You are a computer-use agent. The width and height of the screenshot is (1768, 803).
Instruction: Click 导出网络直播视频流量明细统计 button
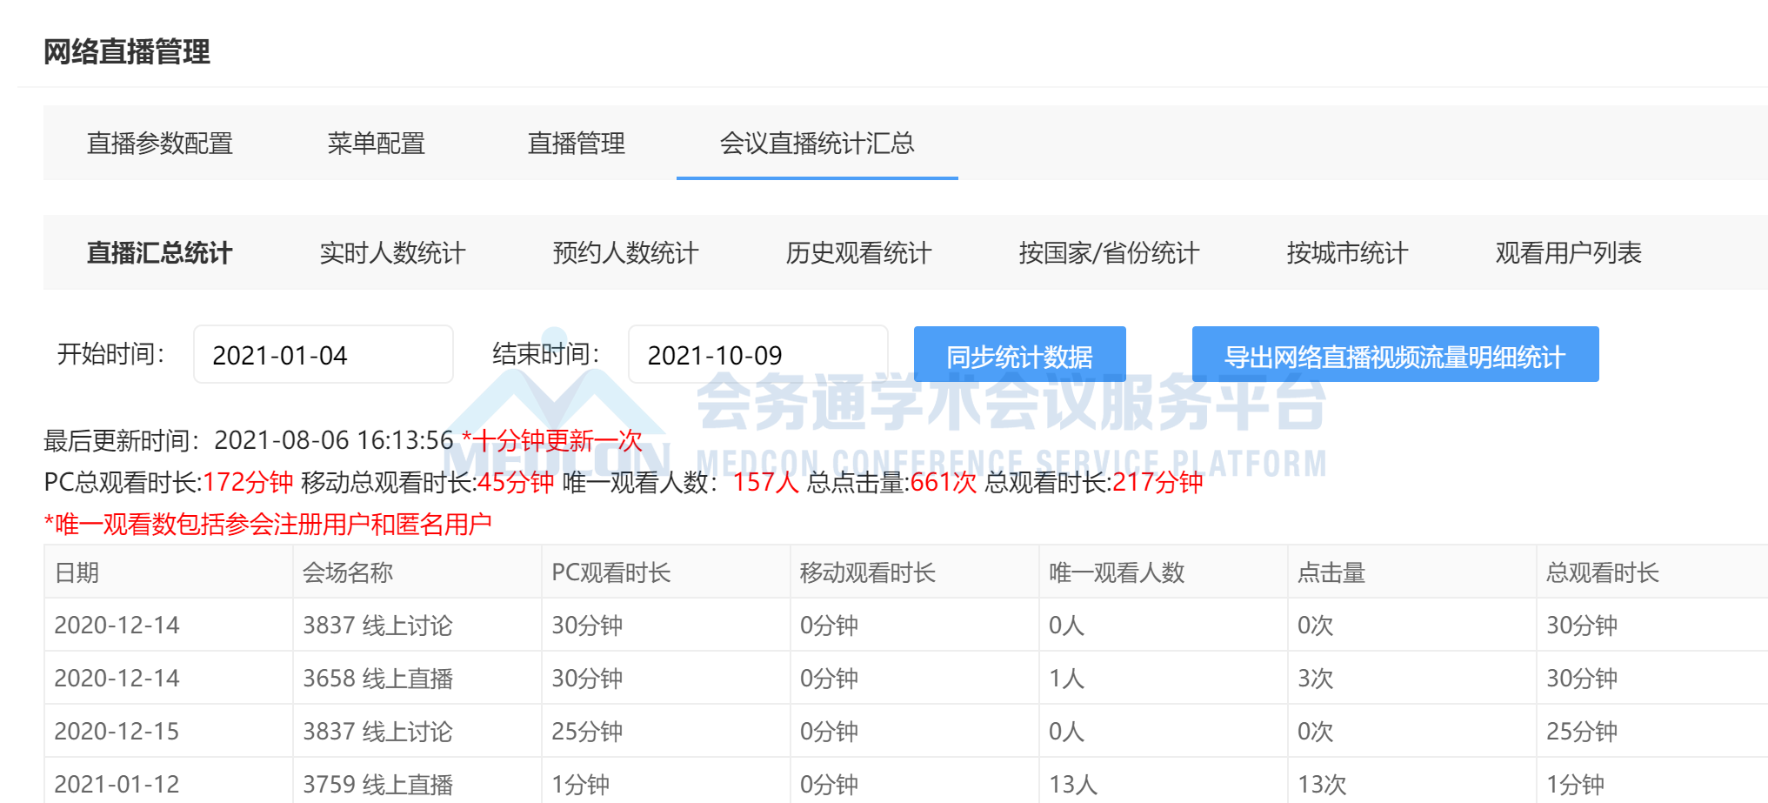[x=1395, y=354]
